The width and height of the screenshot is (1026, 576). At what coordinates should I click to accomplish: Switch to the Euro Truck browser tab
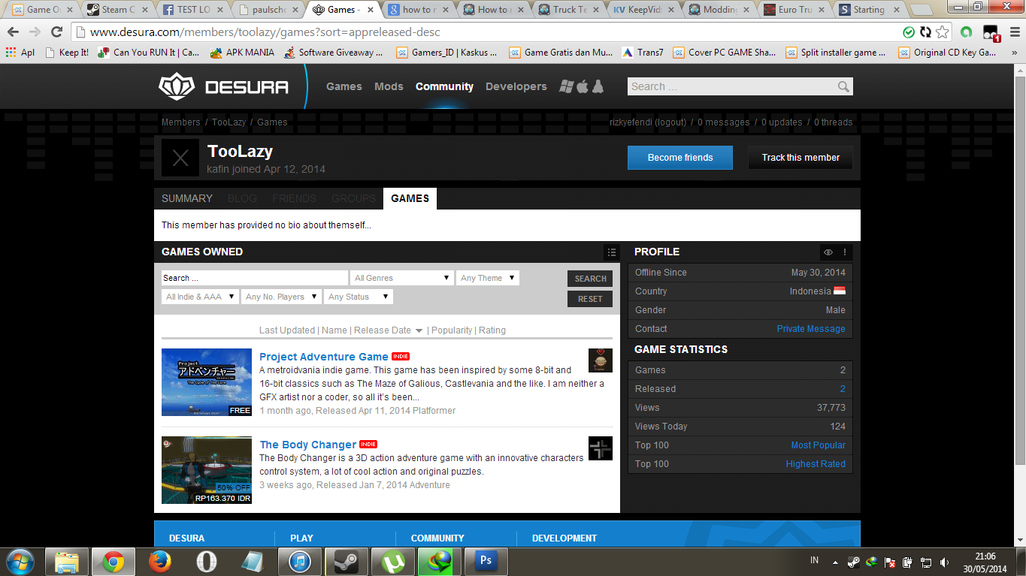(795, 10)
